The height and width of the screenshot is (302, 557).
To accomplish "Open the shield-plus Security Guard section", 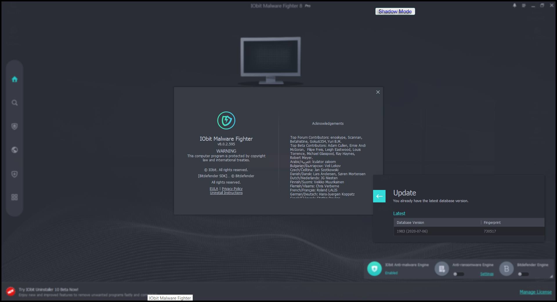I will point(15,174).
